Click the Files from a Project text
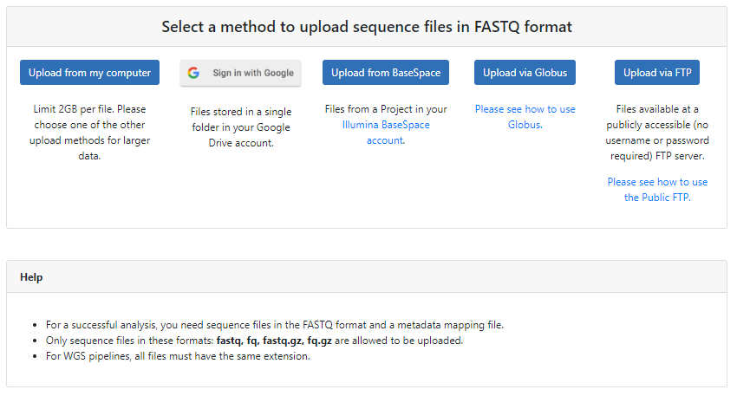This screenshot has width=737, height=396. [386, 109]
